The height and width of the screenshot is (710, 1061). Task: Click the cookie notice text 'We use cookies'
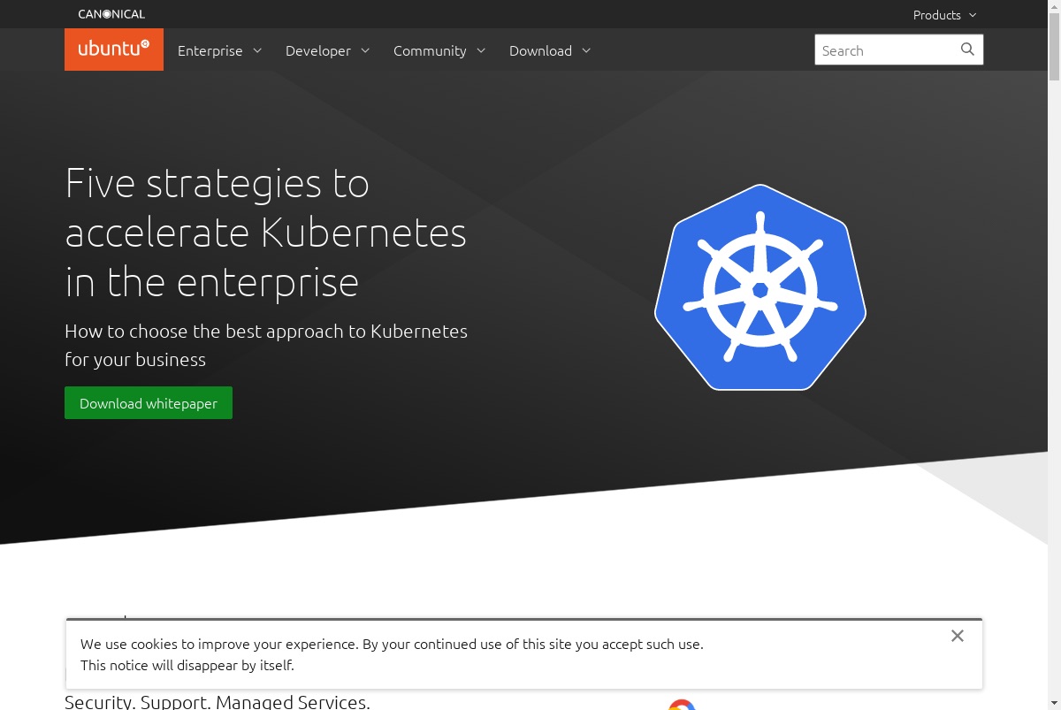pyautogui.click(x=392, y=654)
